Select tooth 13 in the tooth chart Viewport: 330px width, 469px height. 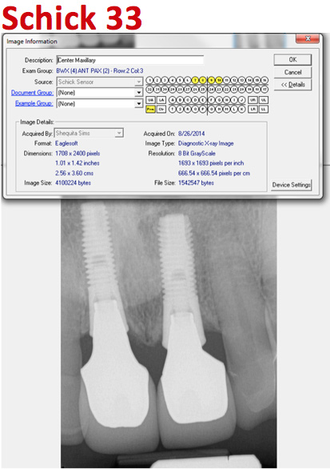coord(242,80)
